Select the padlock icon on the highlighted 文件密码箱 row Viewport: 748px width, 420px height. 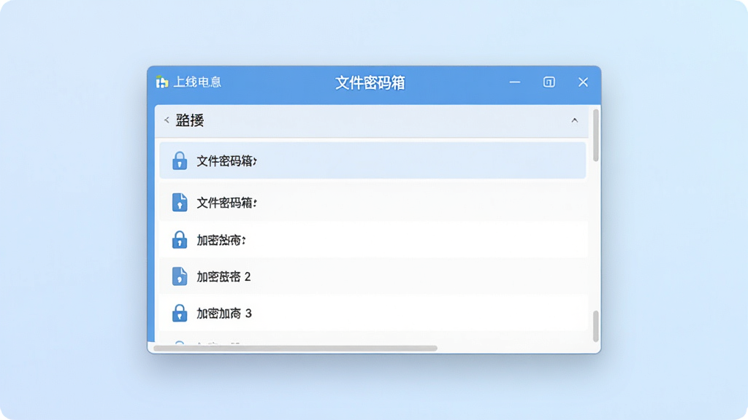tap(180, 160)
